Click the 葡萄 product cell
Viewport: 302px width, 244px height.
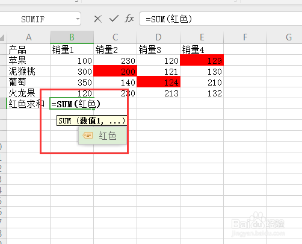click(x=28, y=82)
